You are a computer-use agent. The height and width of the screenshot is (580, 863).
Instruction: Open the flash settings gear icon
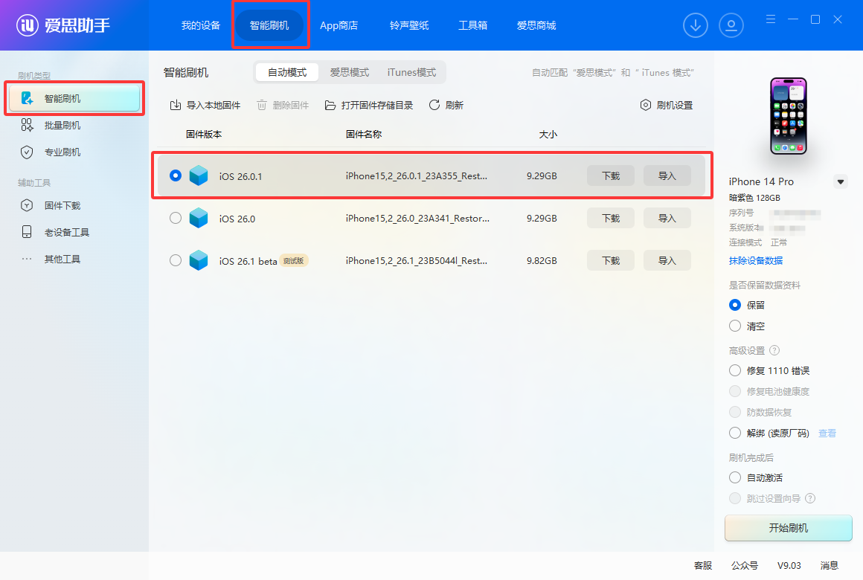tap(644, 105)
